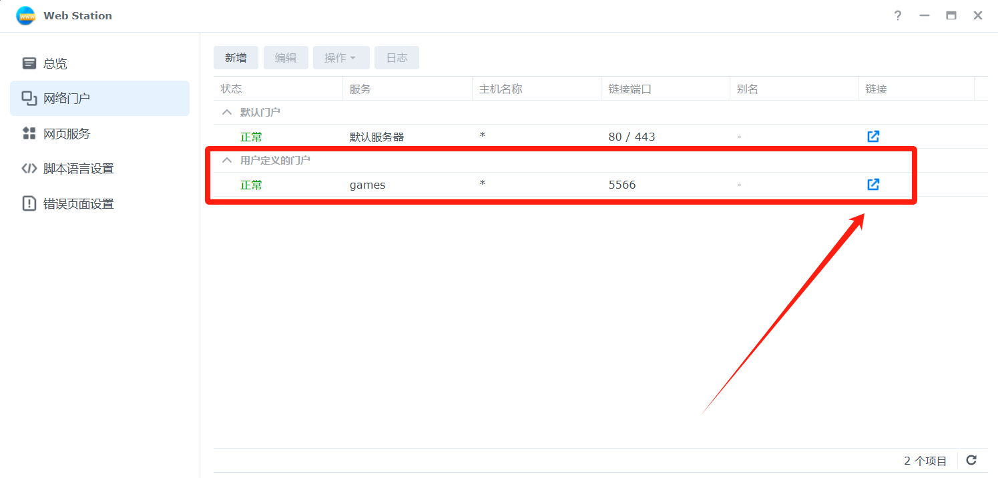Click the 新增 button
This screenshot has height=478, width=998.
236,58
